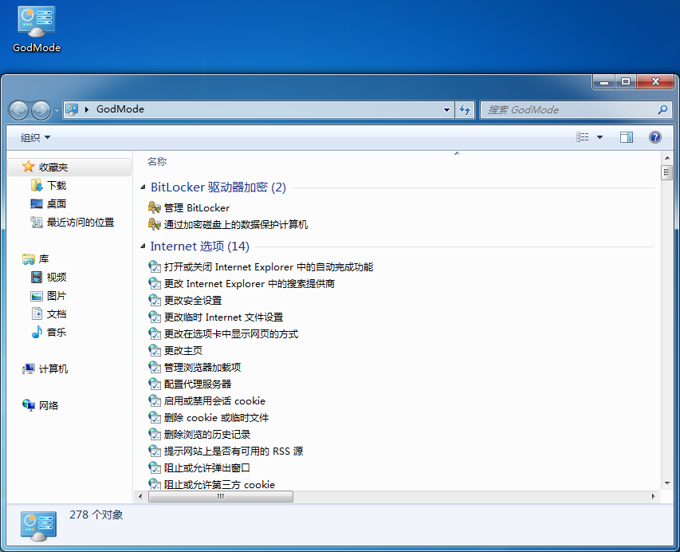Click the horizontal scrollbar left arrow
The height and width of the screenshot is (552, 680).
pyautogui.click(x=140, y=496)
